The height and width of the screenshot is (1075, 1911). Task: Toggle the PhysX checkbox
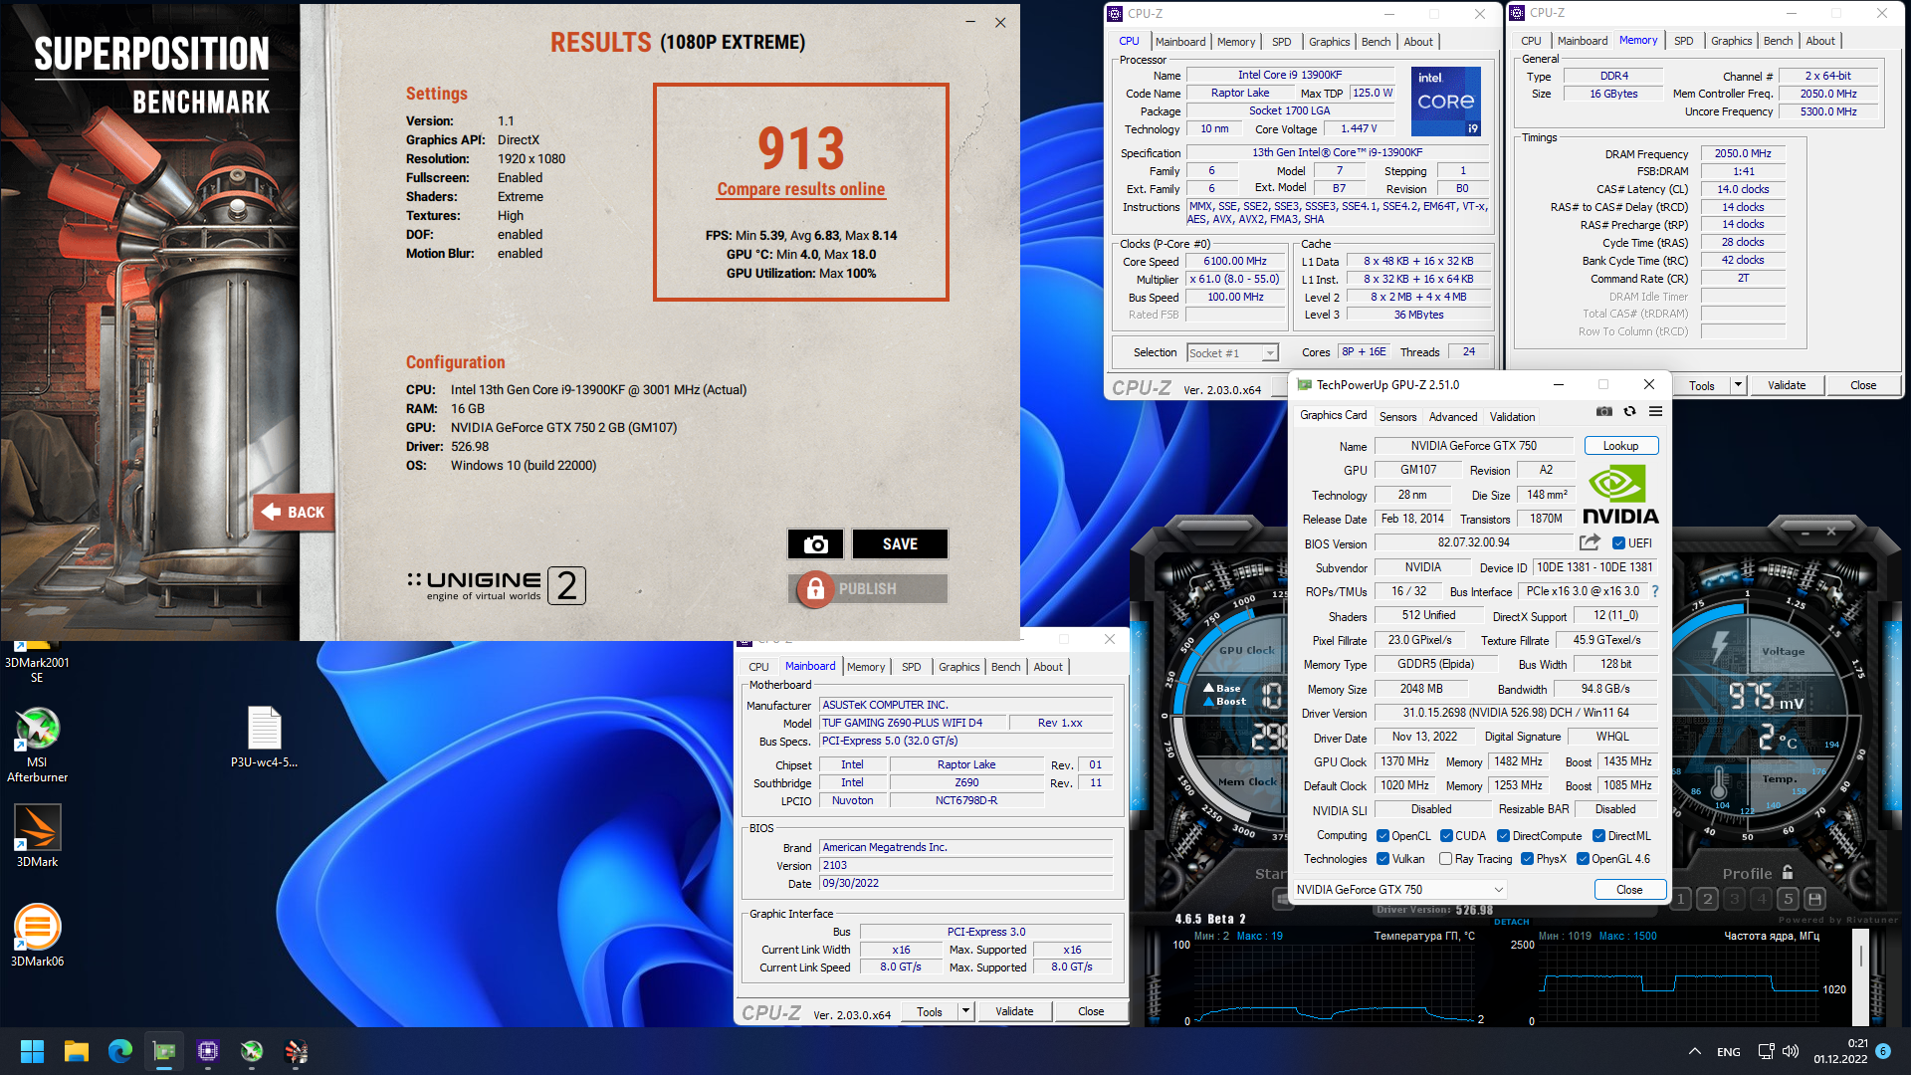click(x=1527, y=859)
